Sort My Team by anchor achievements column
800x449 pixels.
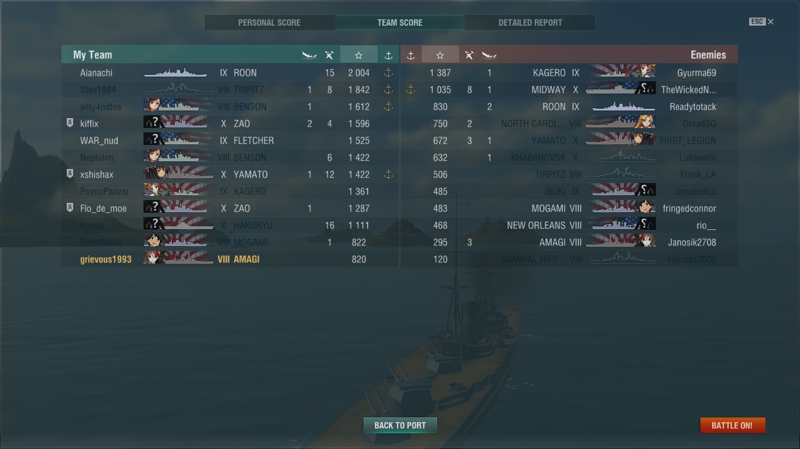pos(388,55)
